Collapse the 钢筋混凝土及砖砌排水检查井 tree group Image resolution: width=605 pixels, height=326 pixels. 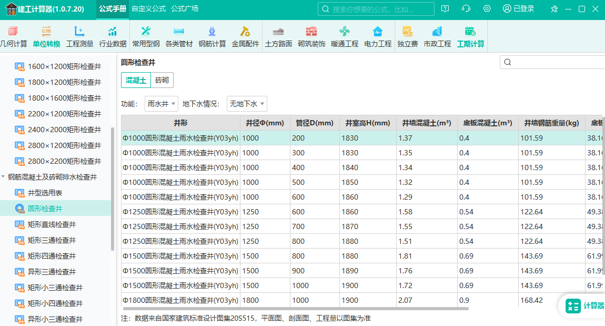(3, 177)
